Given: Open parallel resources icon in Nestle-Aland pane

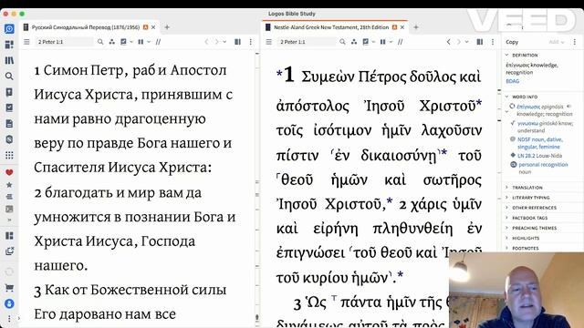Looking at the screenshot, I should click(x=354, y=42).
